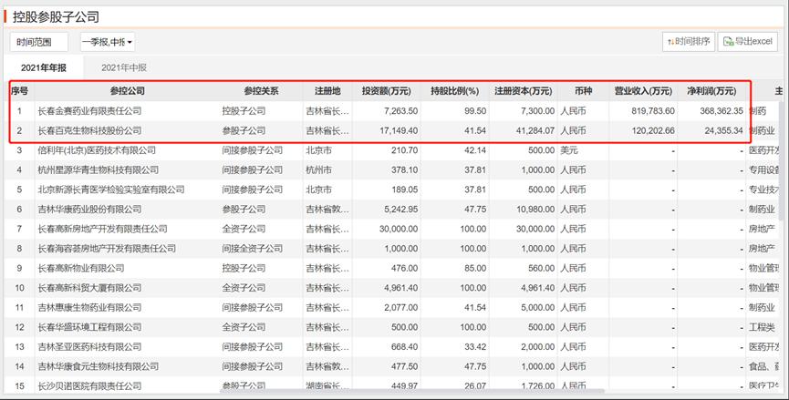This screenshot has height=400, width=789.
Task: Click the 120,202.66 revenue cell
Action: 653,130
